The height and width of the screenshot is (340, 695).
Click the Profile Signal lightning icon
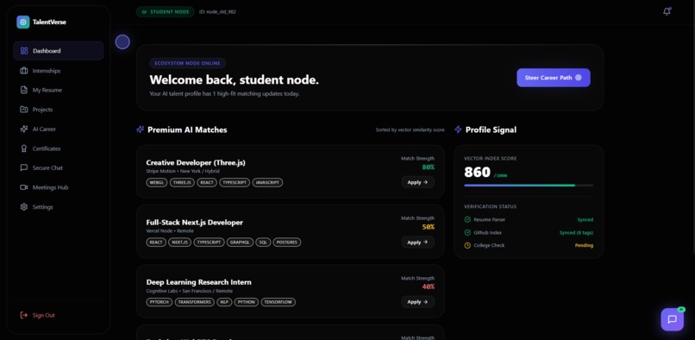tap(459, 129)
